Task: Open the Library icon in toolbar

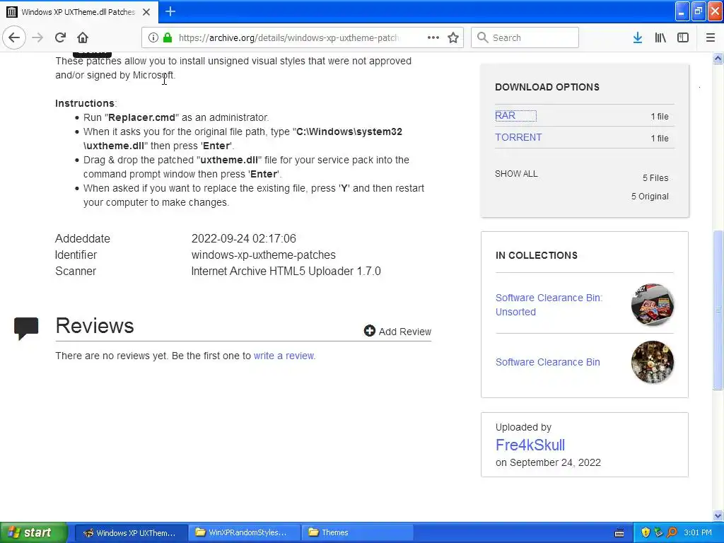Action: 660,37
